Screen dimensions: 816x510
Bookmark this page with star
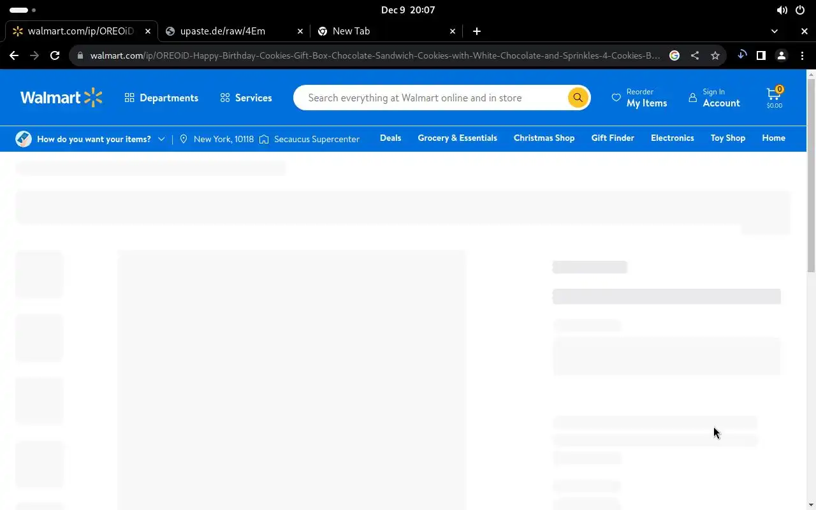715,55
